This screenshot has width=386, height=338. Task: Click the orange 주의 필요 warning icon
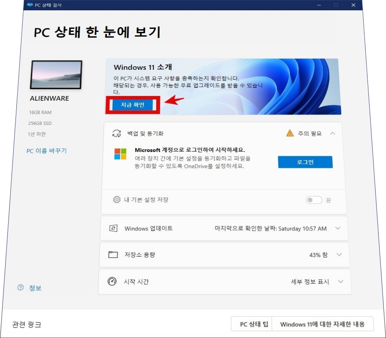(x=290, y=133)
